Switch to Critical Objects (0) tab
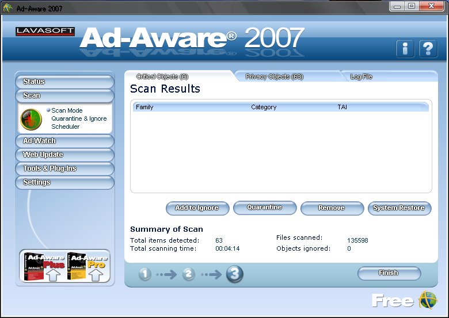The height and width of the screenshot is (318, 449). click(162, 76)
